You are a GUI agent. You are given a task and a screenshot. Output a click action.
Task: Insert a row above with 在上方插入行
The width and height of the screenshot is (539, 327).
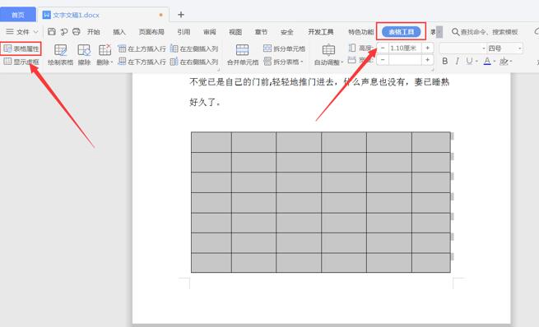(142, 48)
